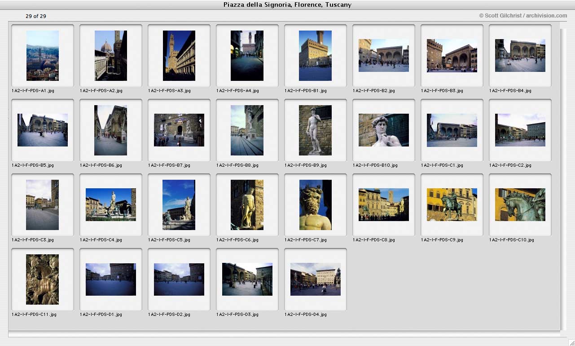Open bearded statue bust thumbnail PDS-C7
575x346 pixels.
pyautogui.click(x=316, y=205)
